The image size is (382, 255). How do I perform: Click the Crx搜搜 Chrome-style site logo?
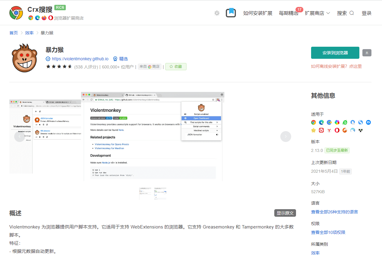pos(16,13)
